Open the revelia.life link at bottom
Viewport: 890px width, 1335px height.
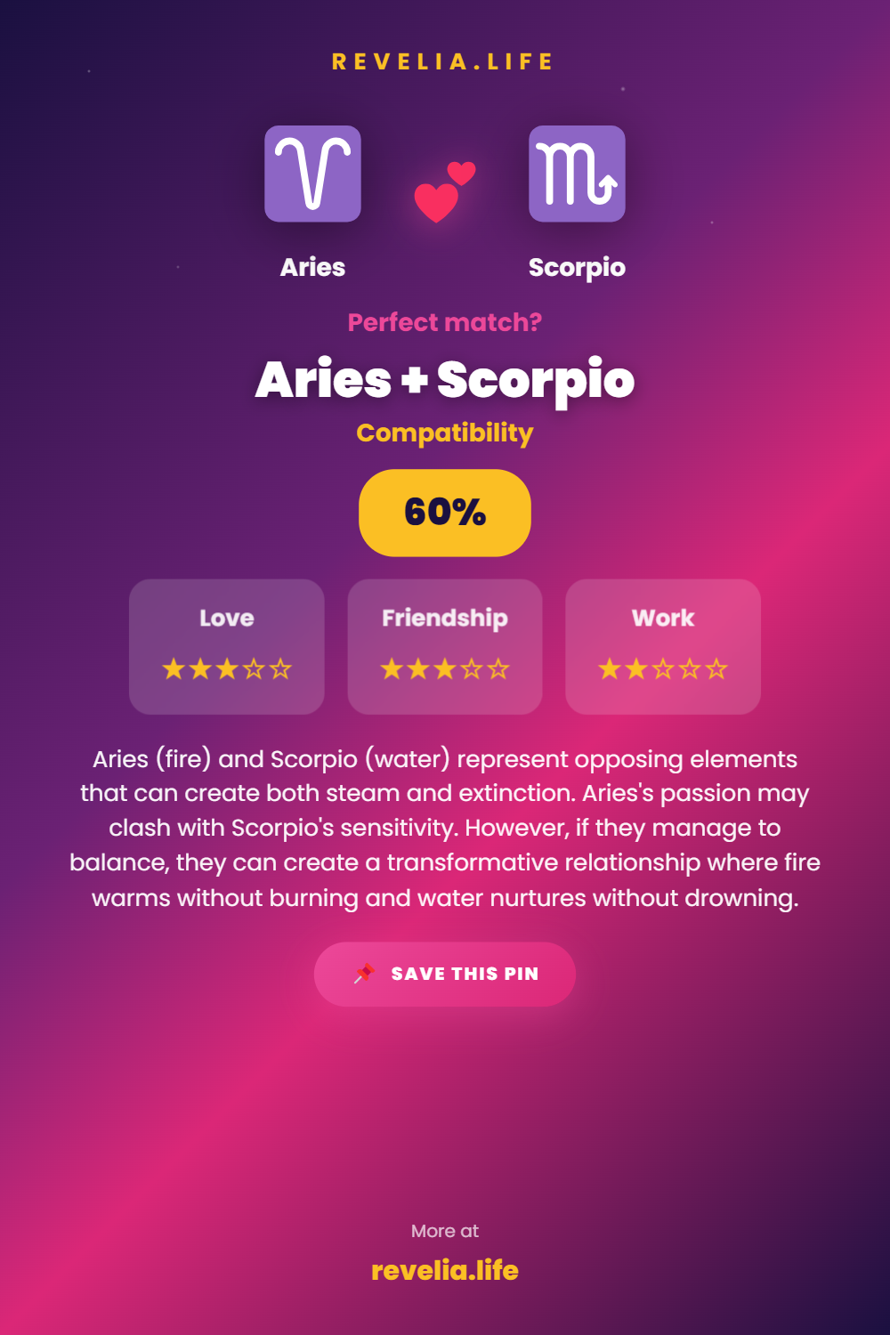tap(445, 1270)
